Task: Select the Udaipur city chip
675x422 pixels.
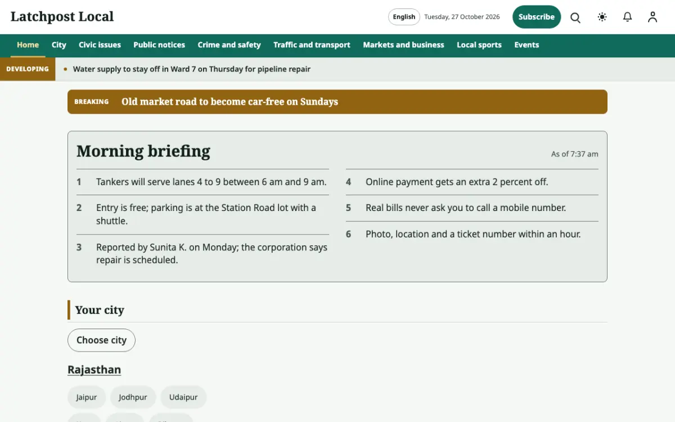Action: (183, 397)
